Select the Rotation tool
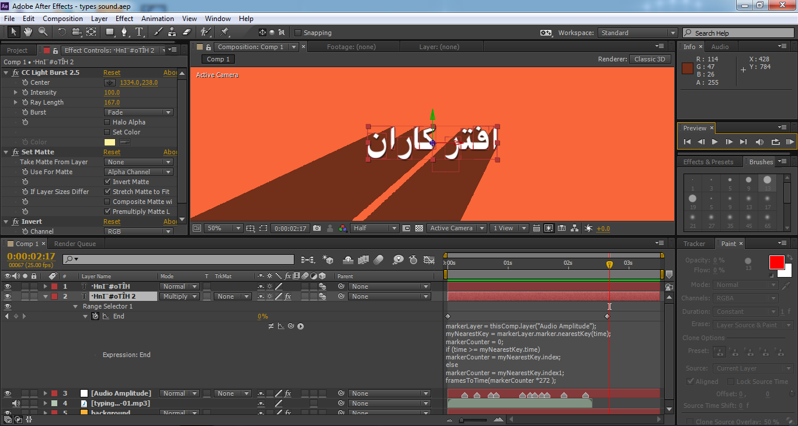Screen dimensions: 798x426 coord(62,32)
